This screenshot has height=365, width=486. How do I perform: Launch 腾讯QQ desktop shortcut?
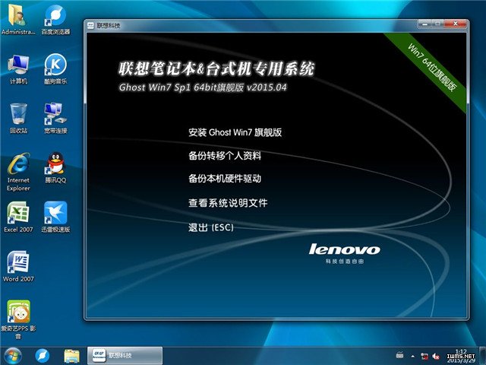pos(55,167)
